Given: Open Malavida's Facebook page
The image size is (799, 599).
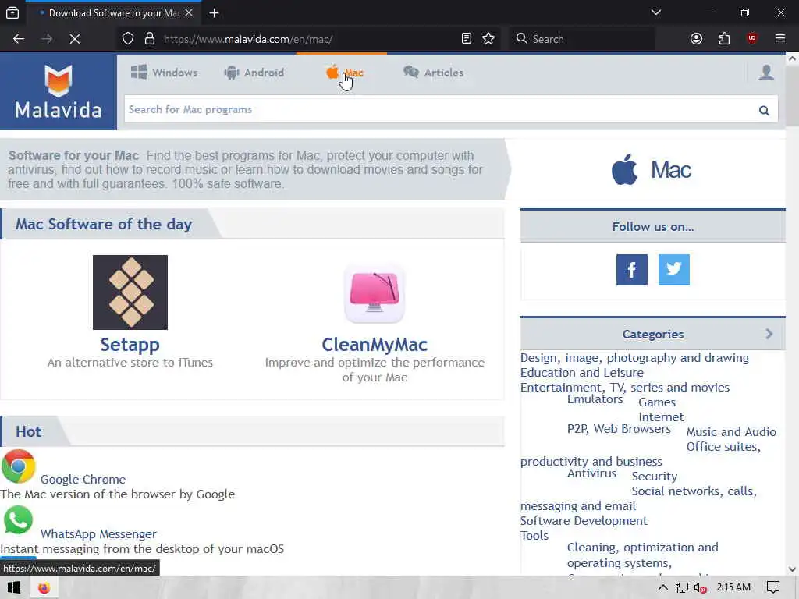Looking at the screenshot, I should coord(632,269).
